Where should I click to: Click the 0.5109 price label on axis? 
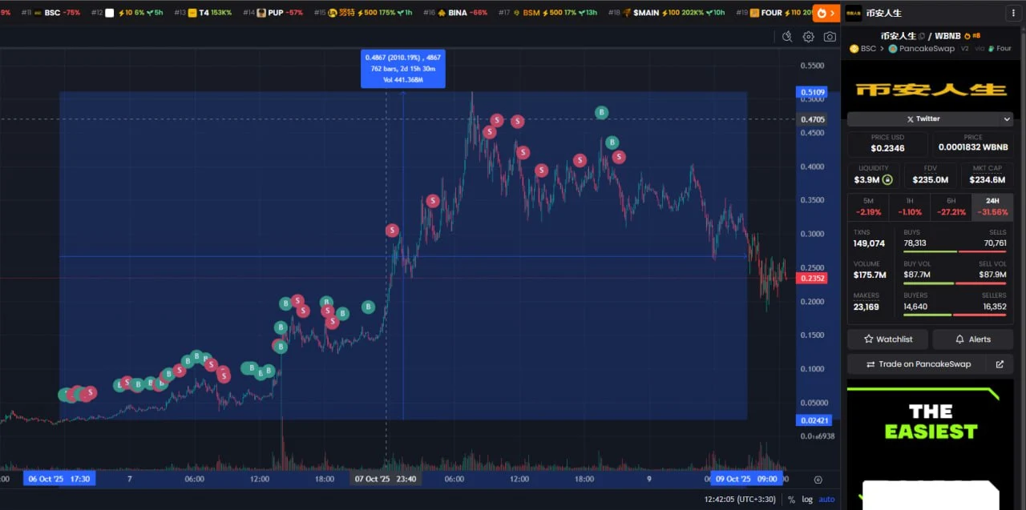[x=812, y=92]
